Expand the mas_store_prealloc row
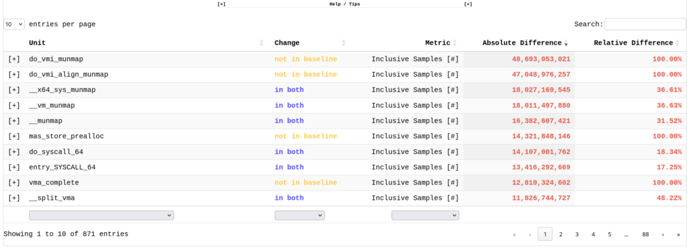This screenshot has width=690, height=249. click(x=14, y=136)
